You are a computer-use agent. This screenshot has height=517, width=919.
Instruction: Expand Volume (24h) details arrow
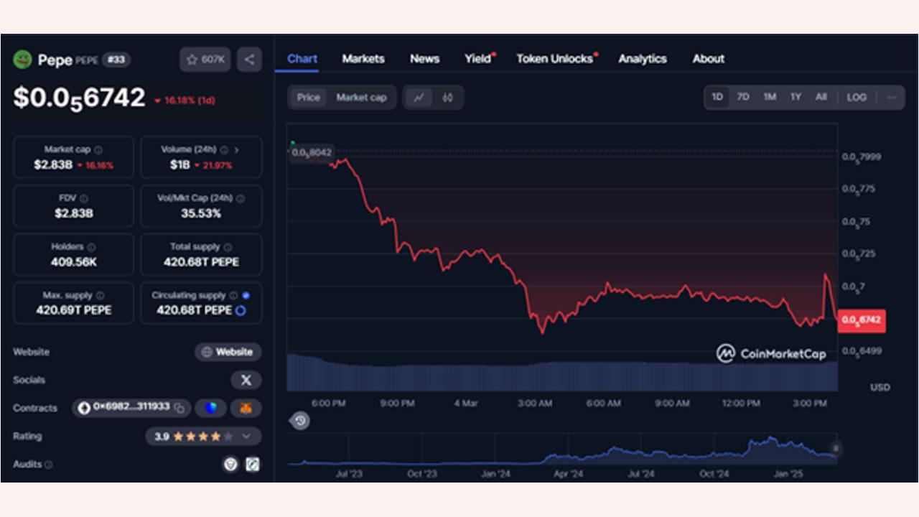pos(236,150)
